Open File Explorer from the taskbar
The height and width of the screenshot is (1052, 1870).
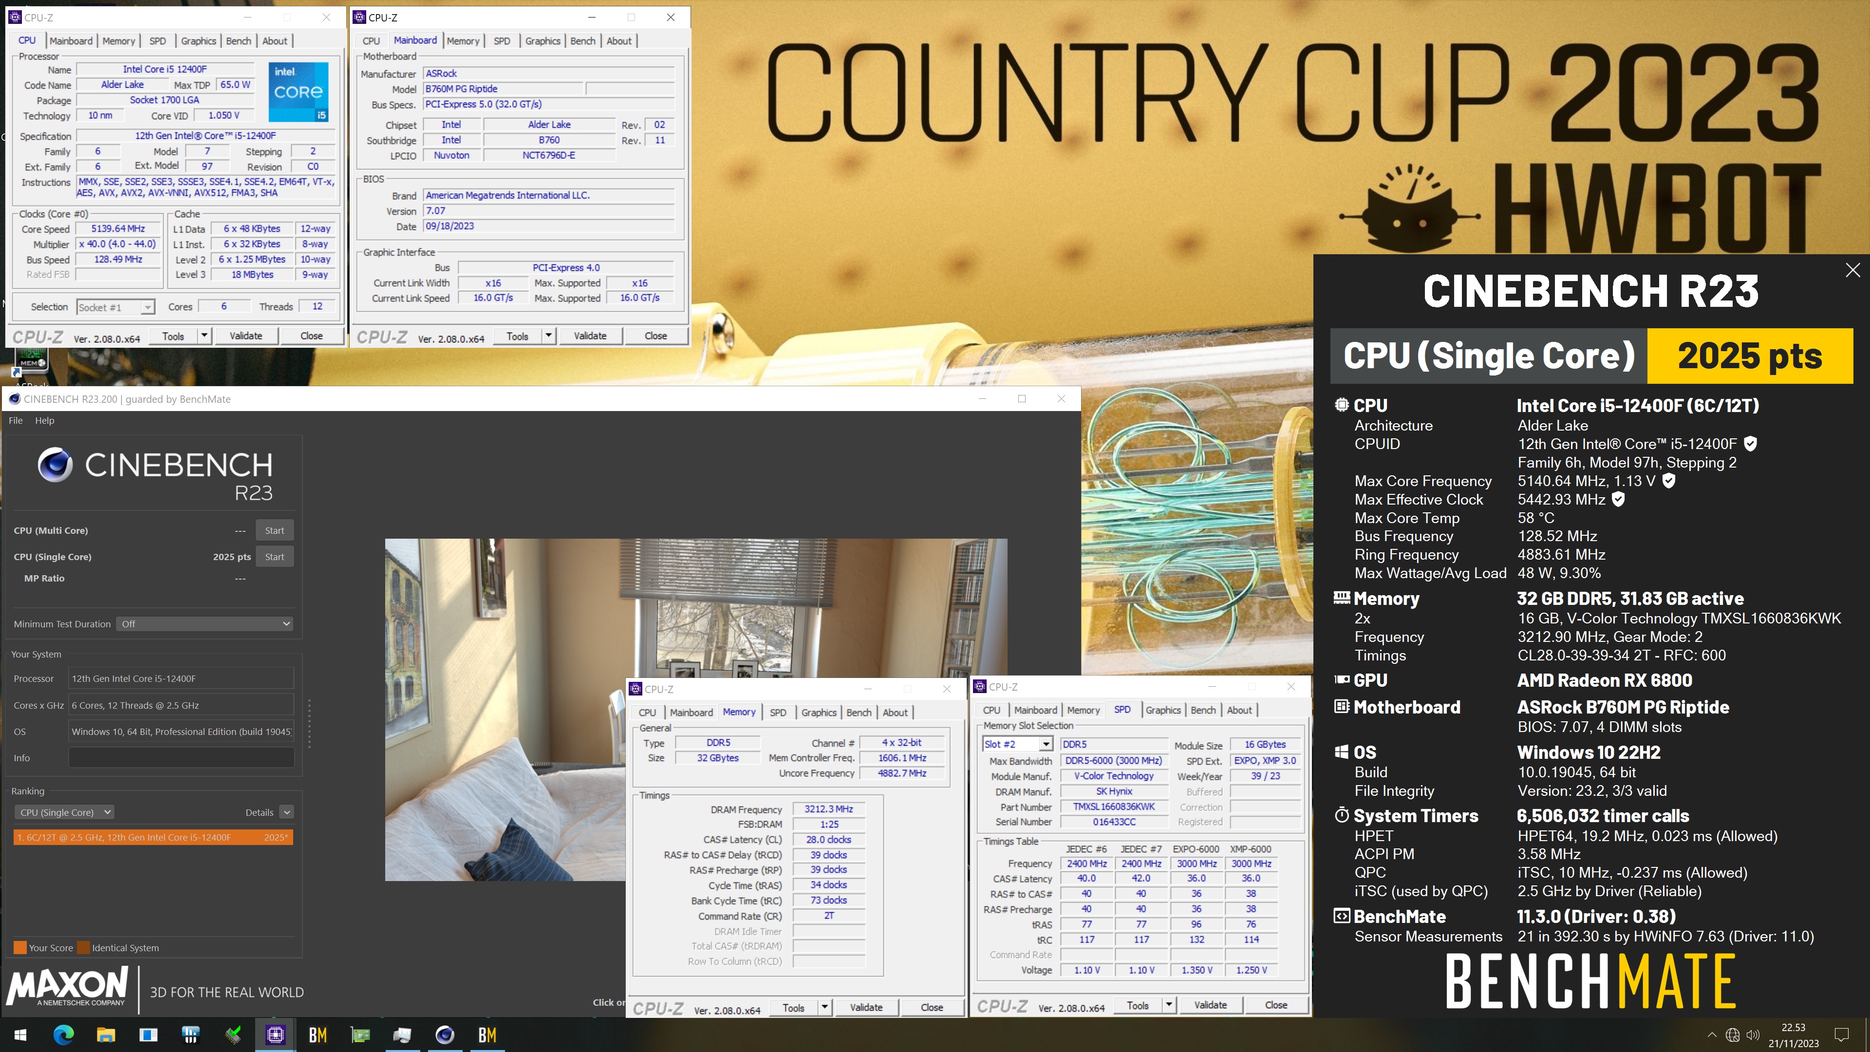click(x=106, y=1034)
